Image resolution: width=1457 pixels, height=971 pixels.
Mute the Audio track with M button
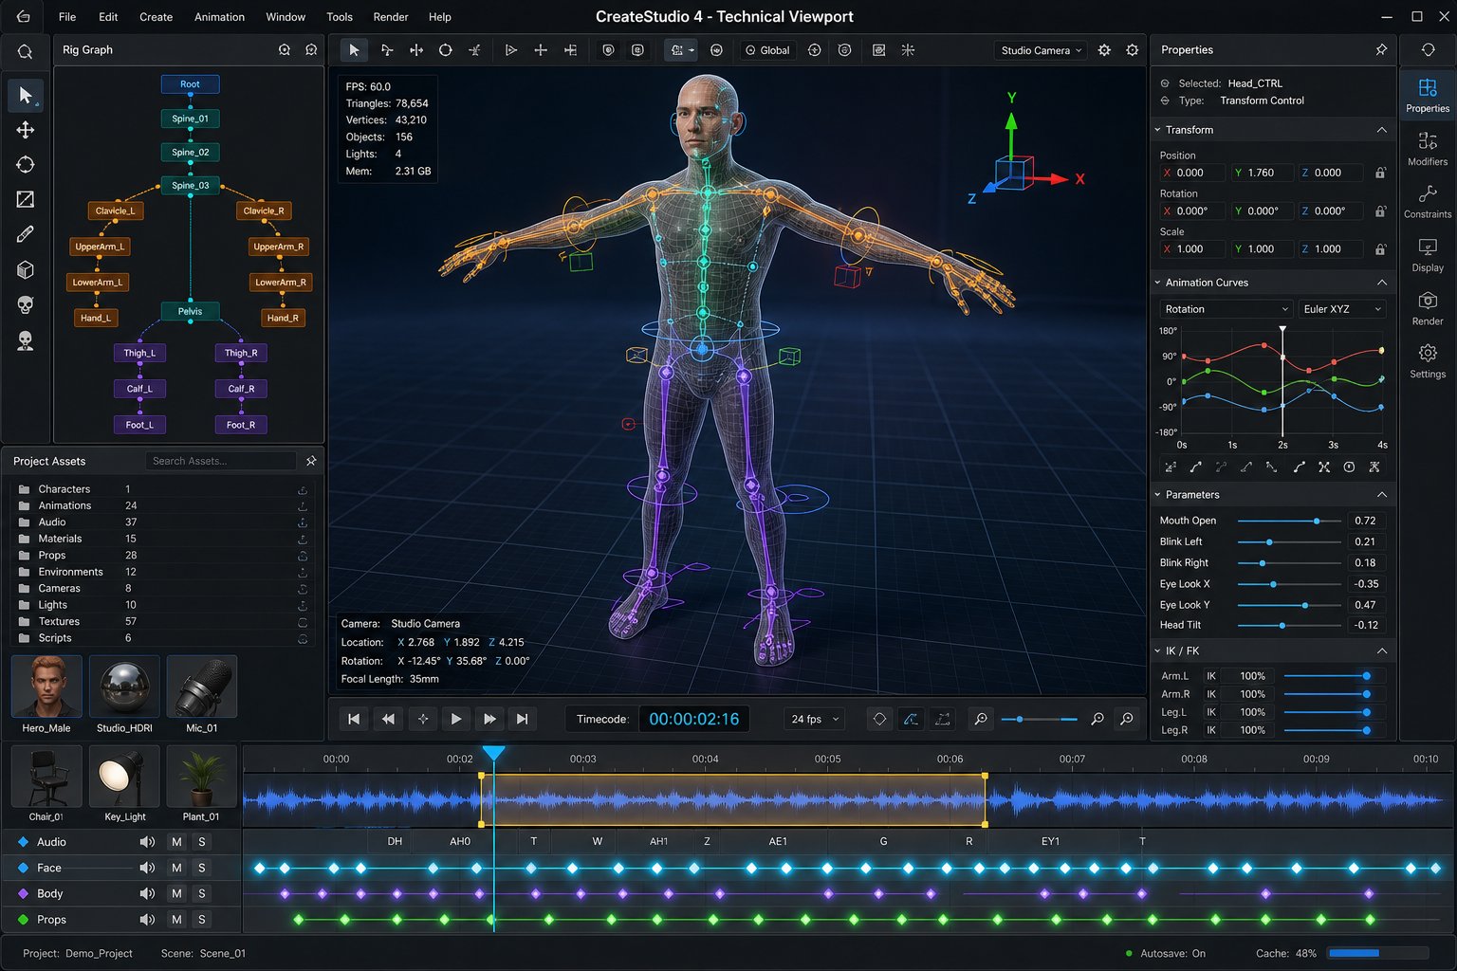pyautogui.click(x=176, y=842)
